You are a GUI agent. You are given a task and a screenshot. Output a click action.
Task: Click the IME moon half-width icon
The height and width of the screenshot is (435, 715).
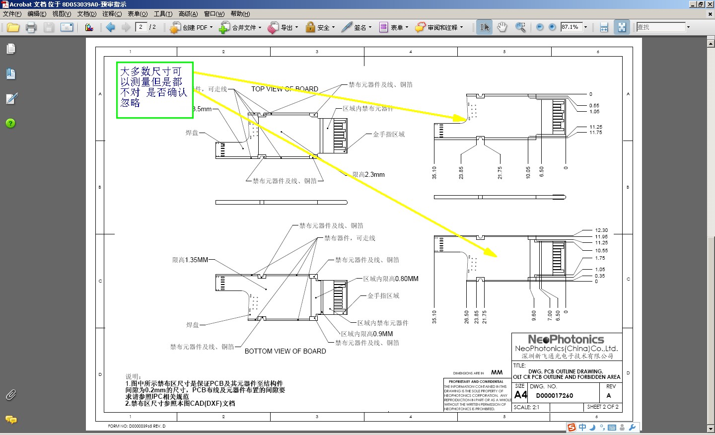(x=592, y=427)
